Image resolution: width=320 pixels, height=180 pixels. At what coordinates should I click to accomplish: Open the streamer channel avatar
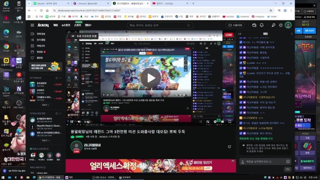click(x=76, y=146)
